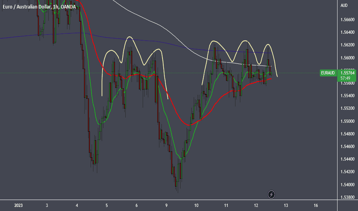Screen dimensions: 358x211
Task: Click the 1.55400 price axis label
Action: (348, 96)
